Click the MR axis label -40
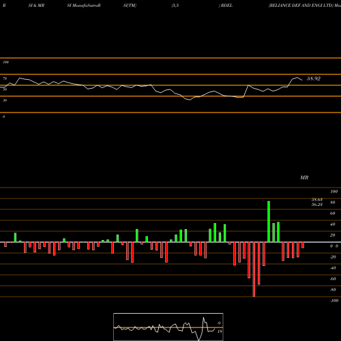341x341 pixels. click(x=333, y=268)
